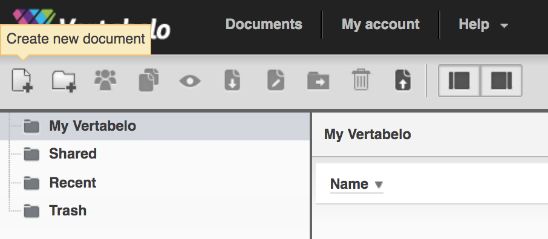Open the Documents menu item
548x239 pixels.
point(264,24)
